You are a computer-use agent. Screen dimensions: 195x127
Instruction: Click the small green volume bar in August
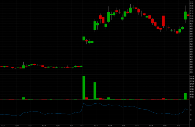(x=23, y=98)
